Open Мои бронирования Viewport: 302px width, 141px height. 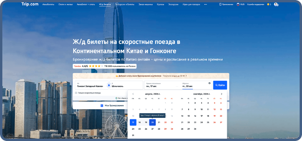[112, 105]
